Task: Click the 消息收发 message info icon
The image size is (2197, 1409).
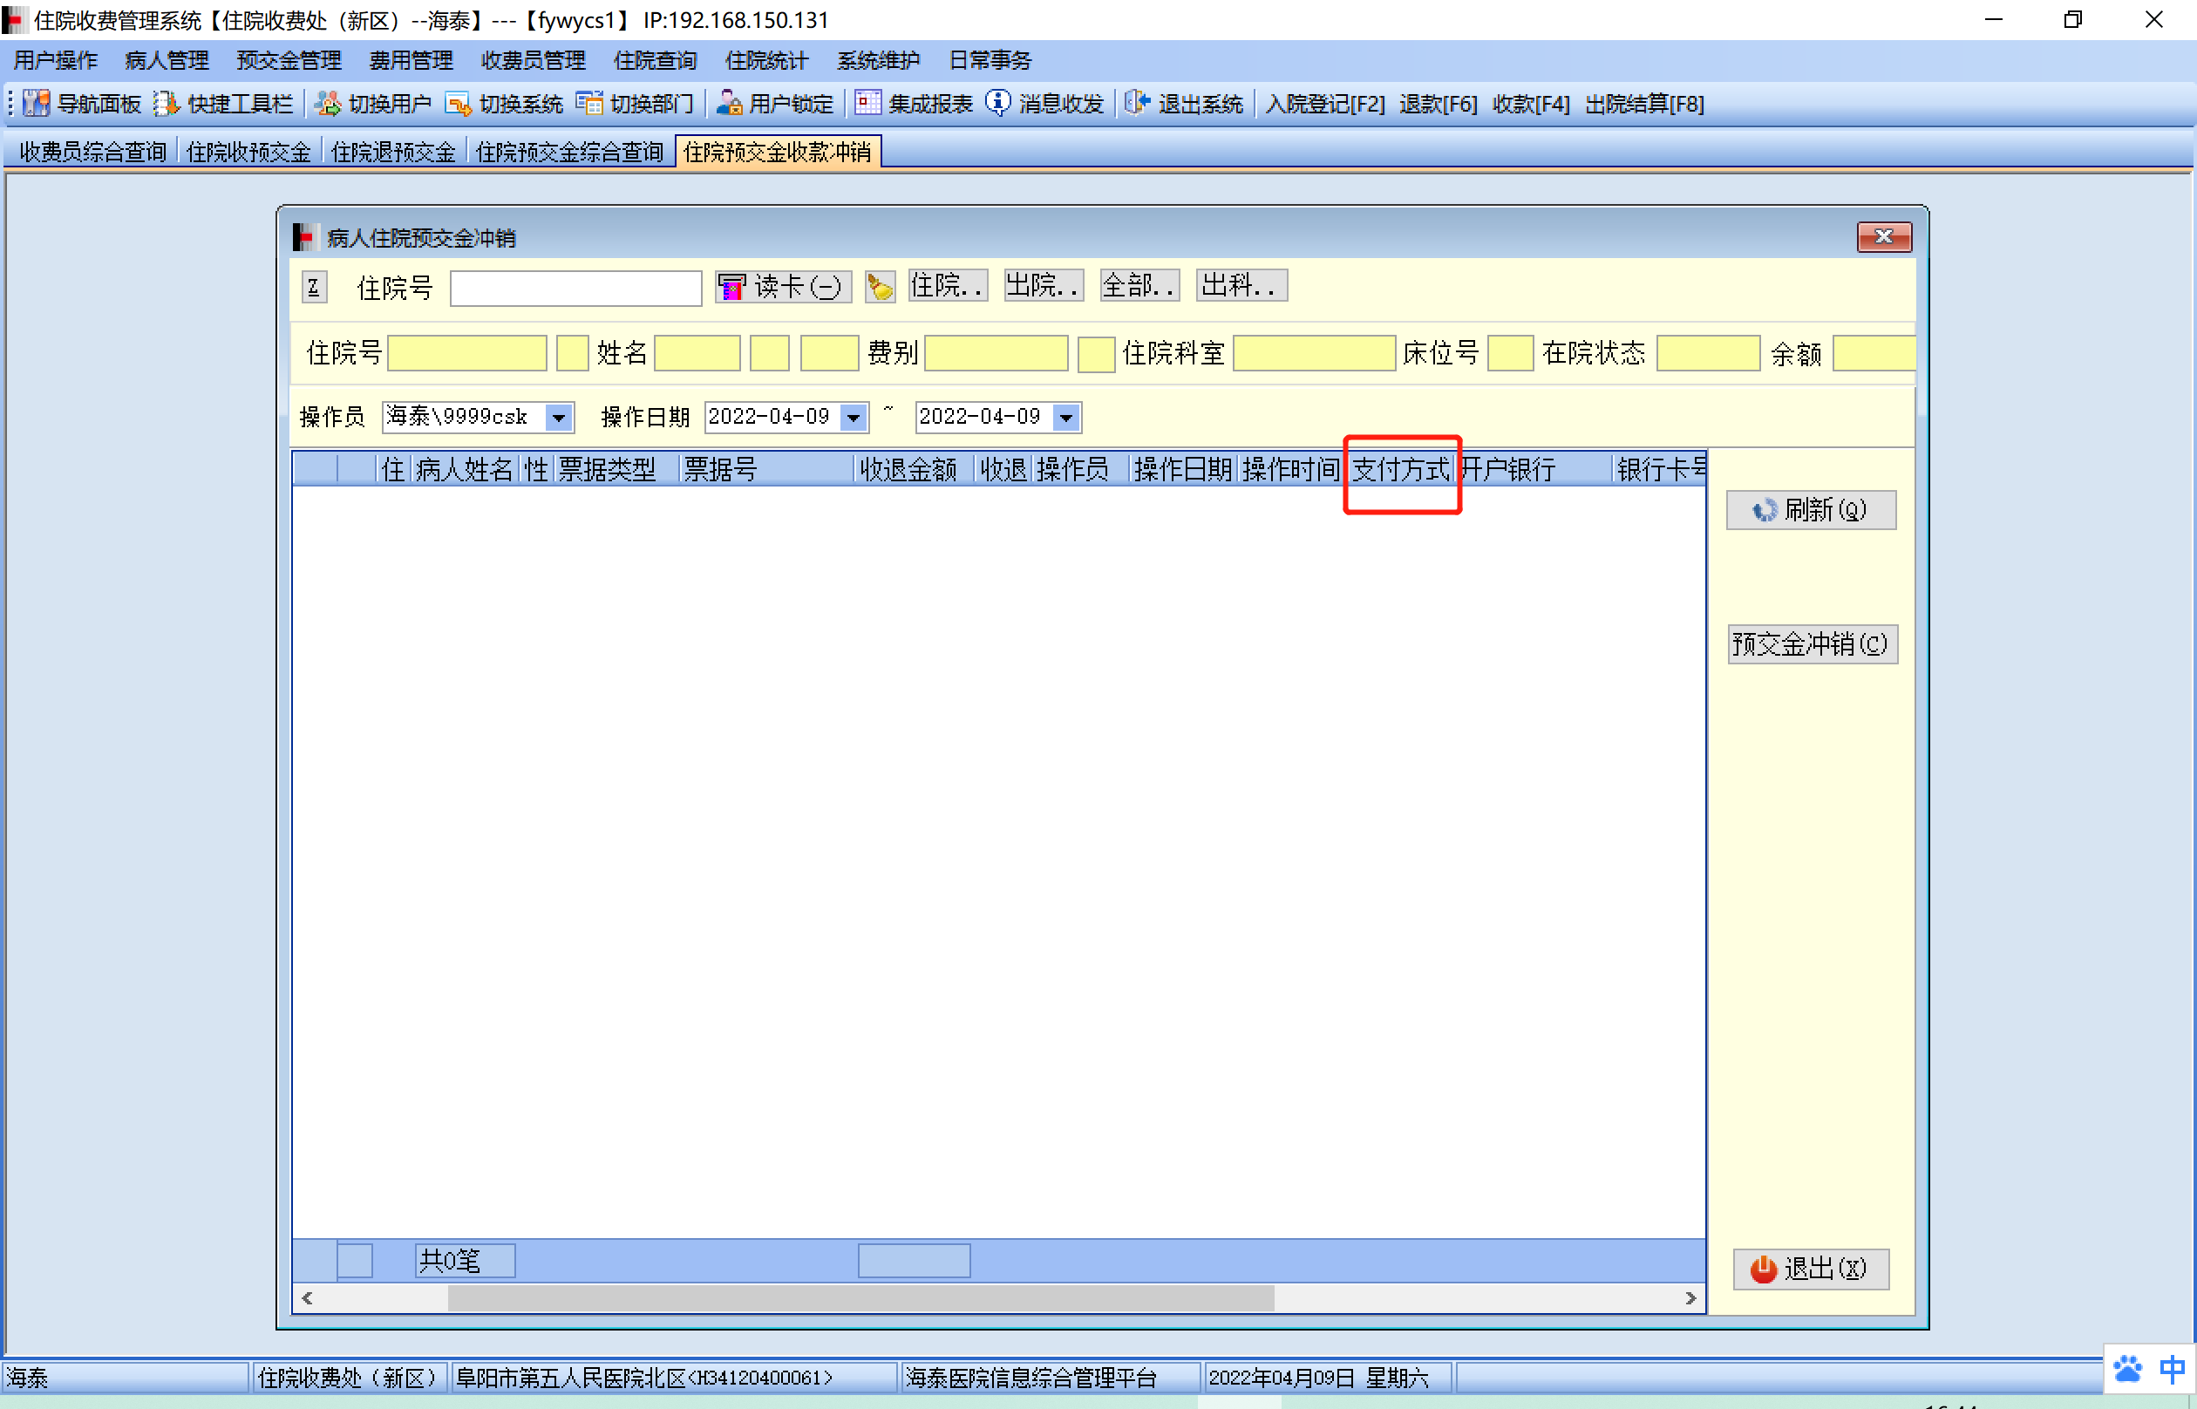Action: (x=998, y=104)
